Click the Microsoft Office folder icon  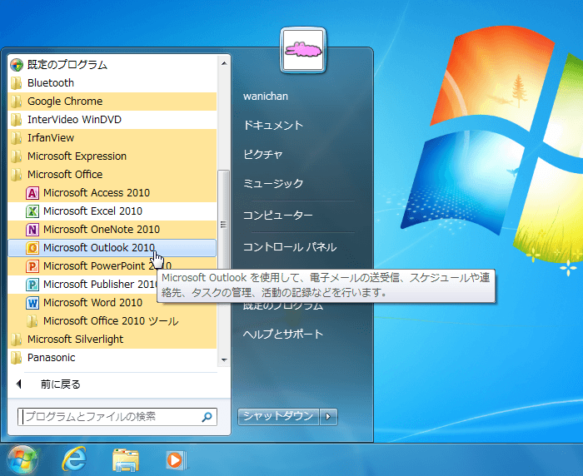[x=17, y=175]
